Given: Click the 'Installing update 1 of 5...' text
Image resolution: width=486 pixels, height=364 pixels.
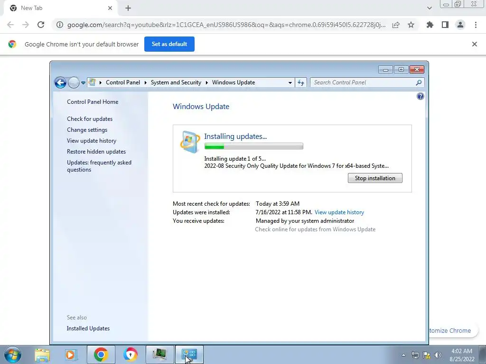Looking at the screenshot, I should [235, 159].
